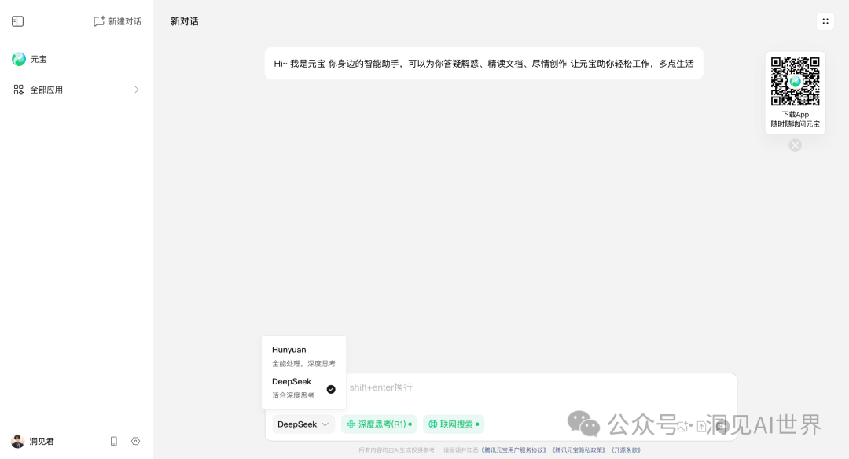Image resolution: width=849 pixels, height=459 pixels.
Task: Toggle 联网搜索 web search
Action: 454,424
